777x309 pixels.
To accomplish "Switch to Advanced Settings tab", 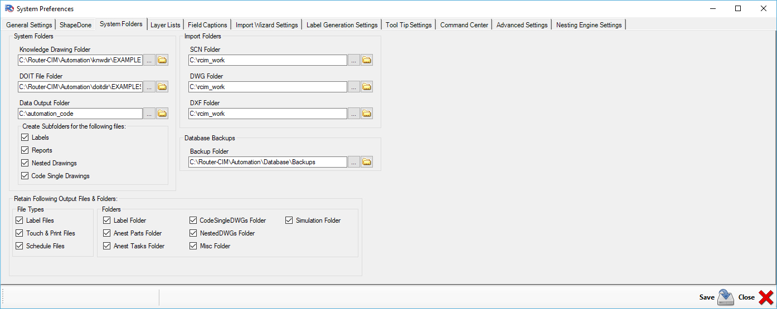I will (x=522, y=25).
